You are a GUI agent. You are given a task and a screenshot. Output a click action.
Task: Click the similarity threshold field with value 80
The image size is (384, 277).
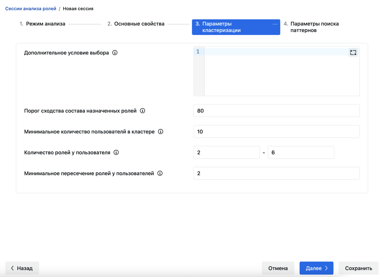(276, 111)
